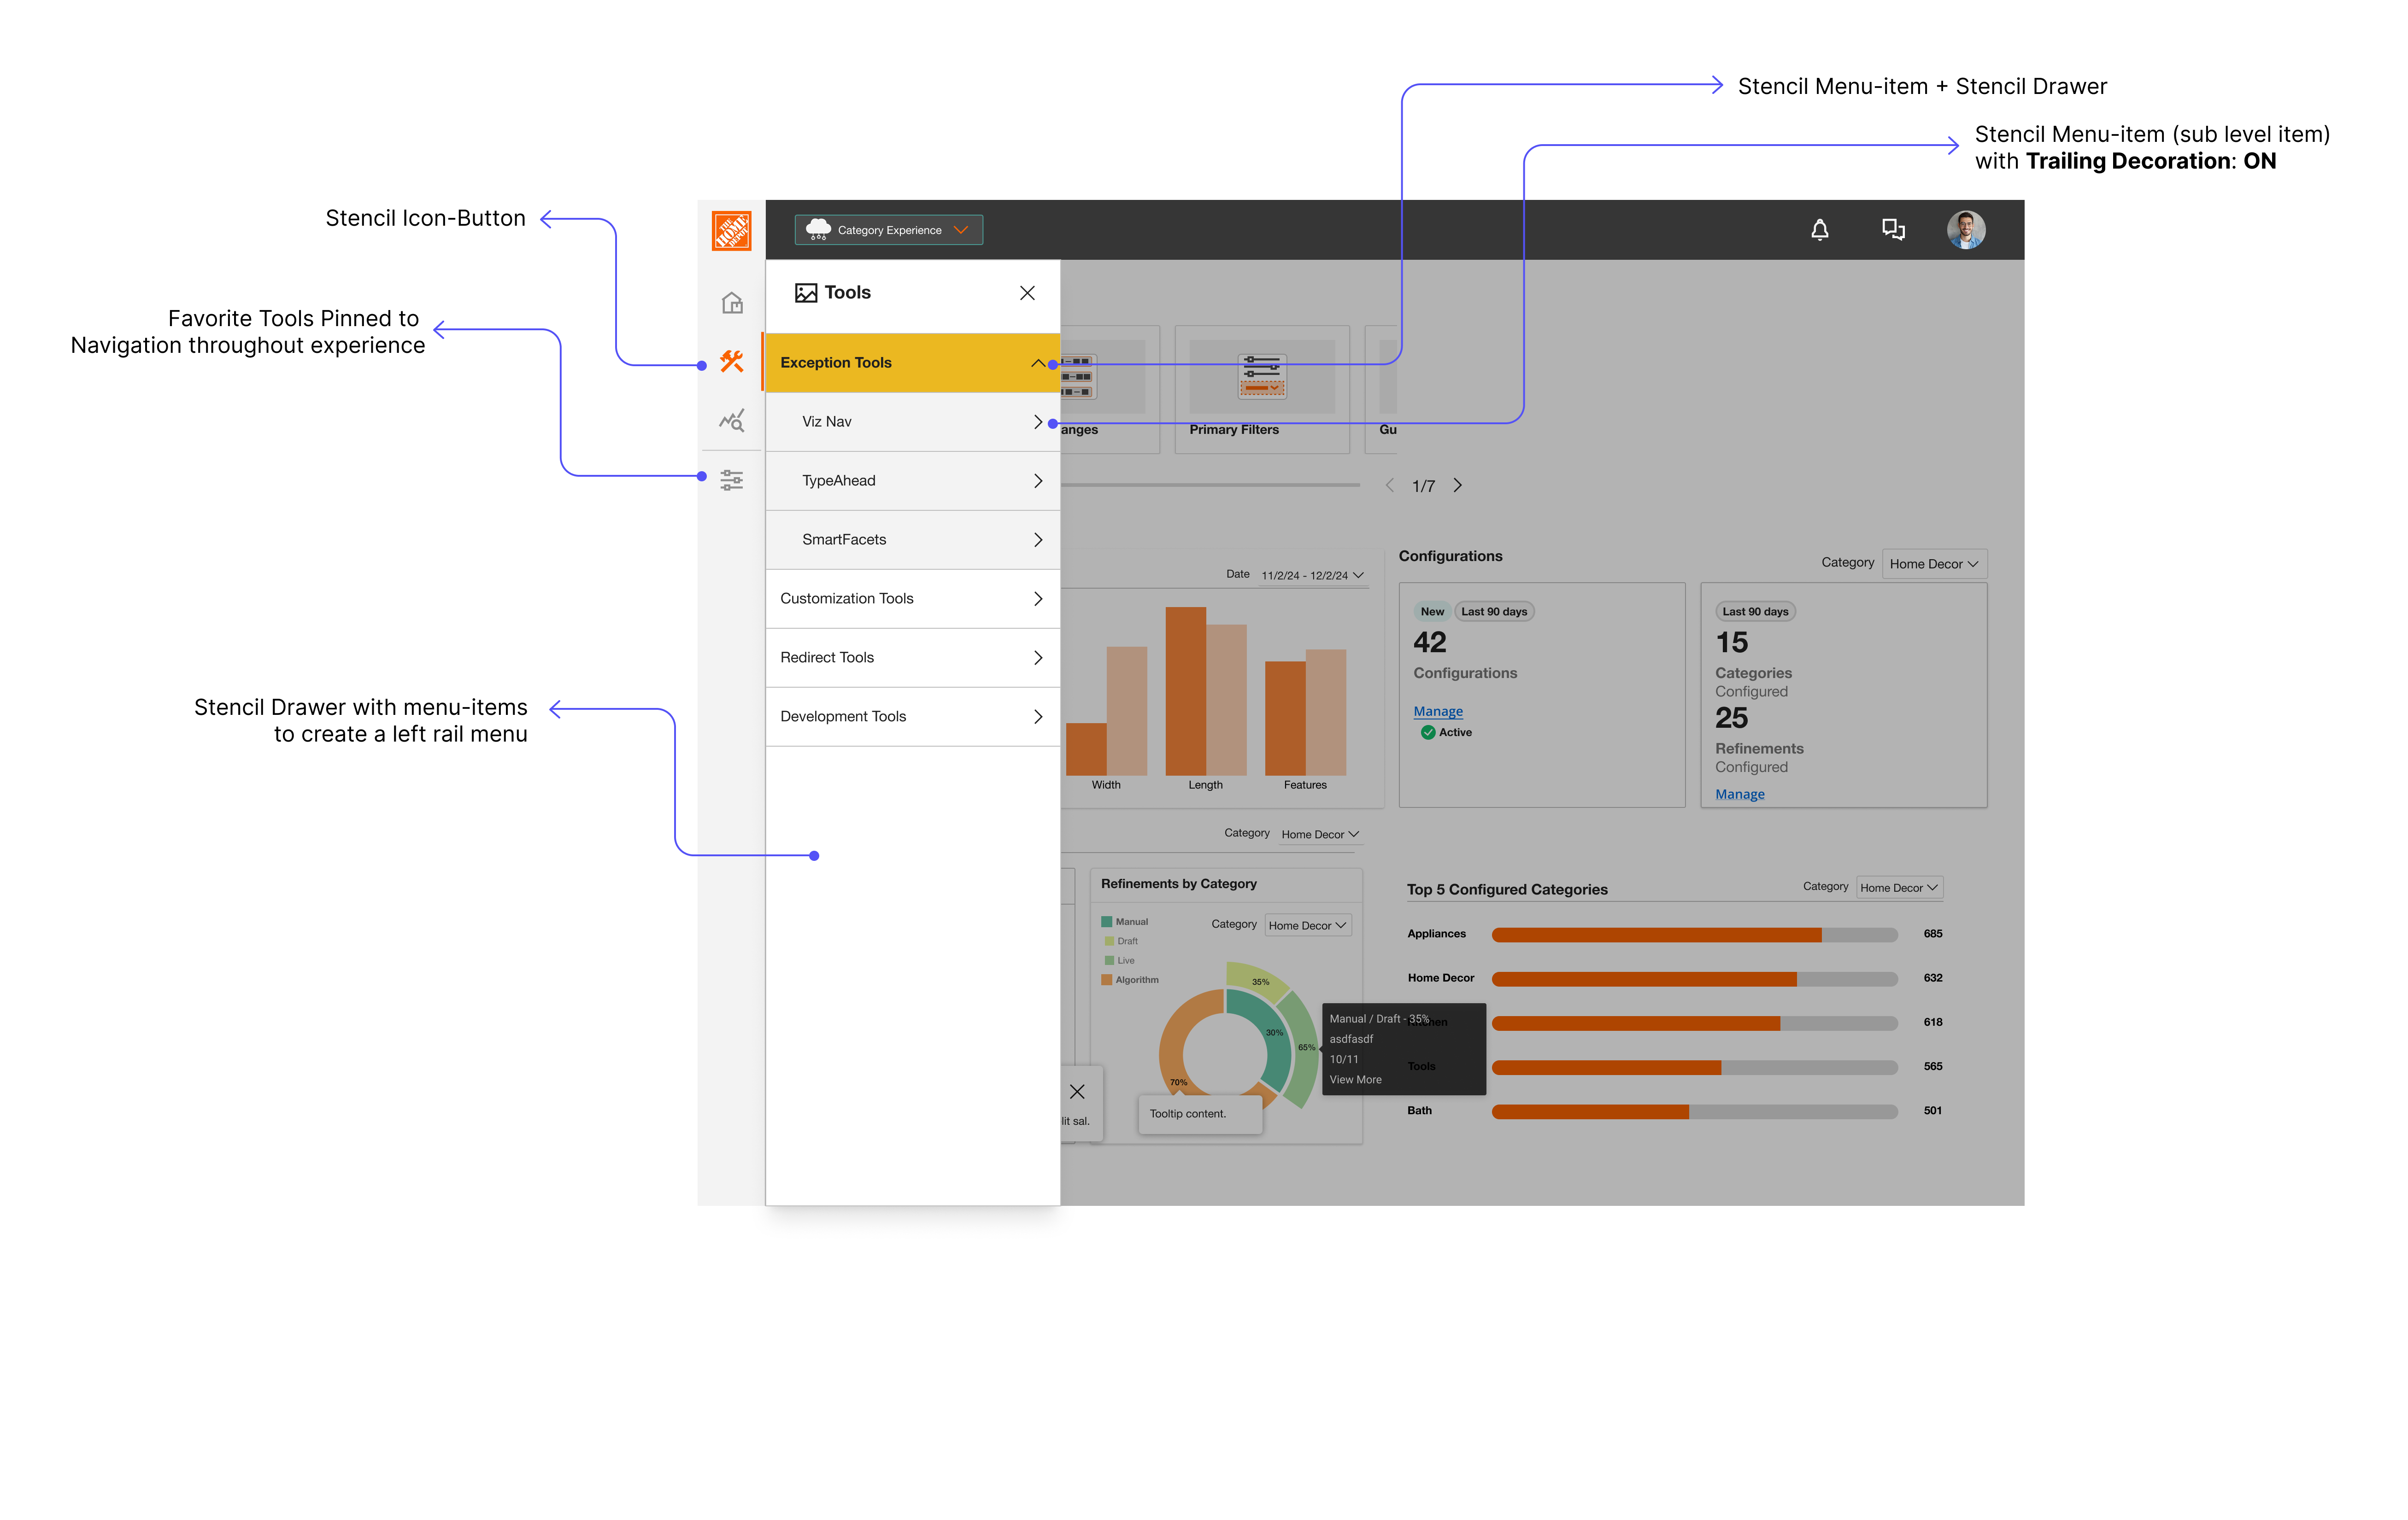Click Algorithm legend swatch

[1107, 979]
